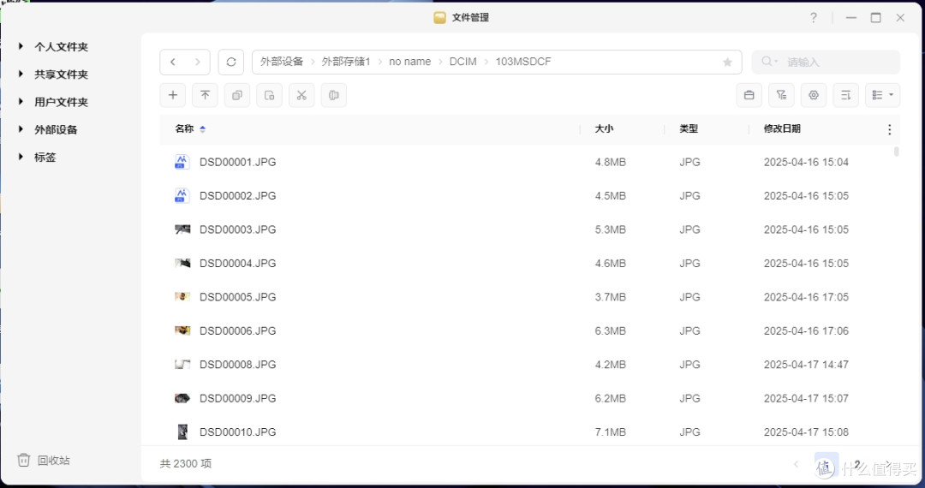Open the gear settings icon in toolbar

point(814,96)
